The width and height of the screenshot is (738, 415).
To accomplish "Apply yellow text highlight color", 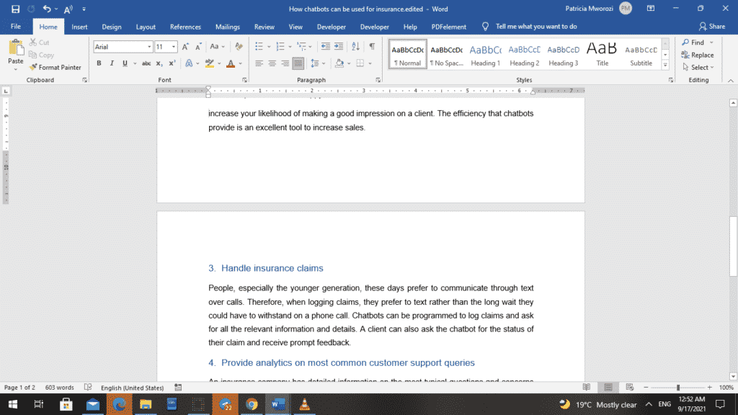I will pos(210,63).
